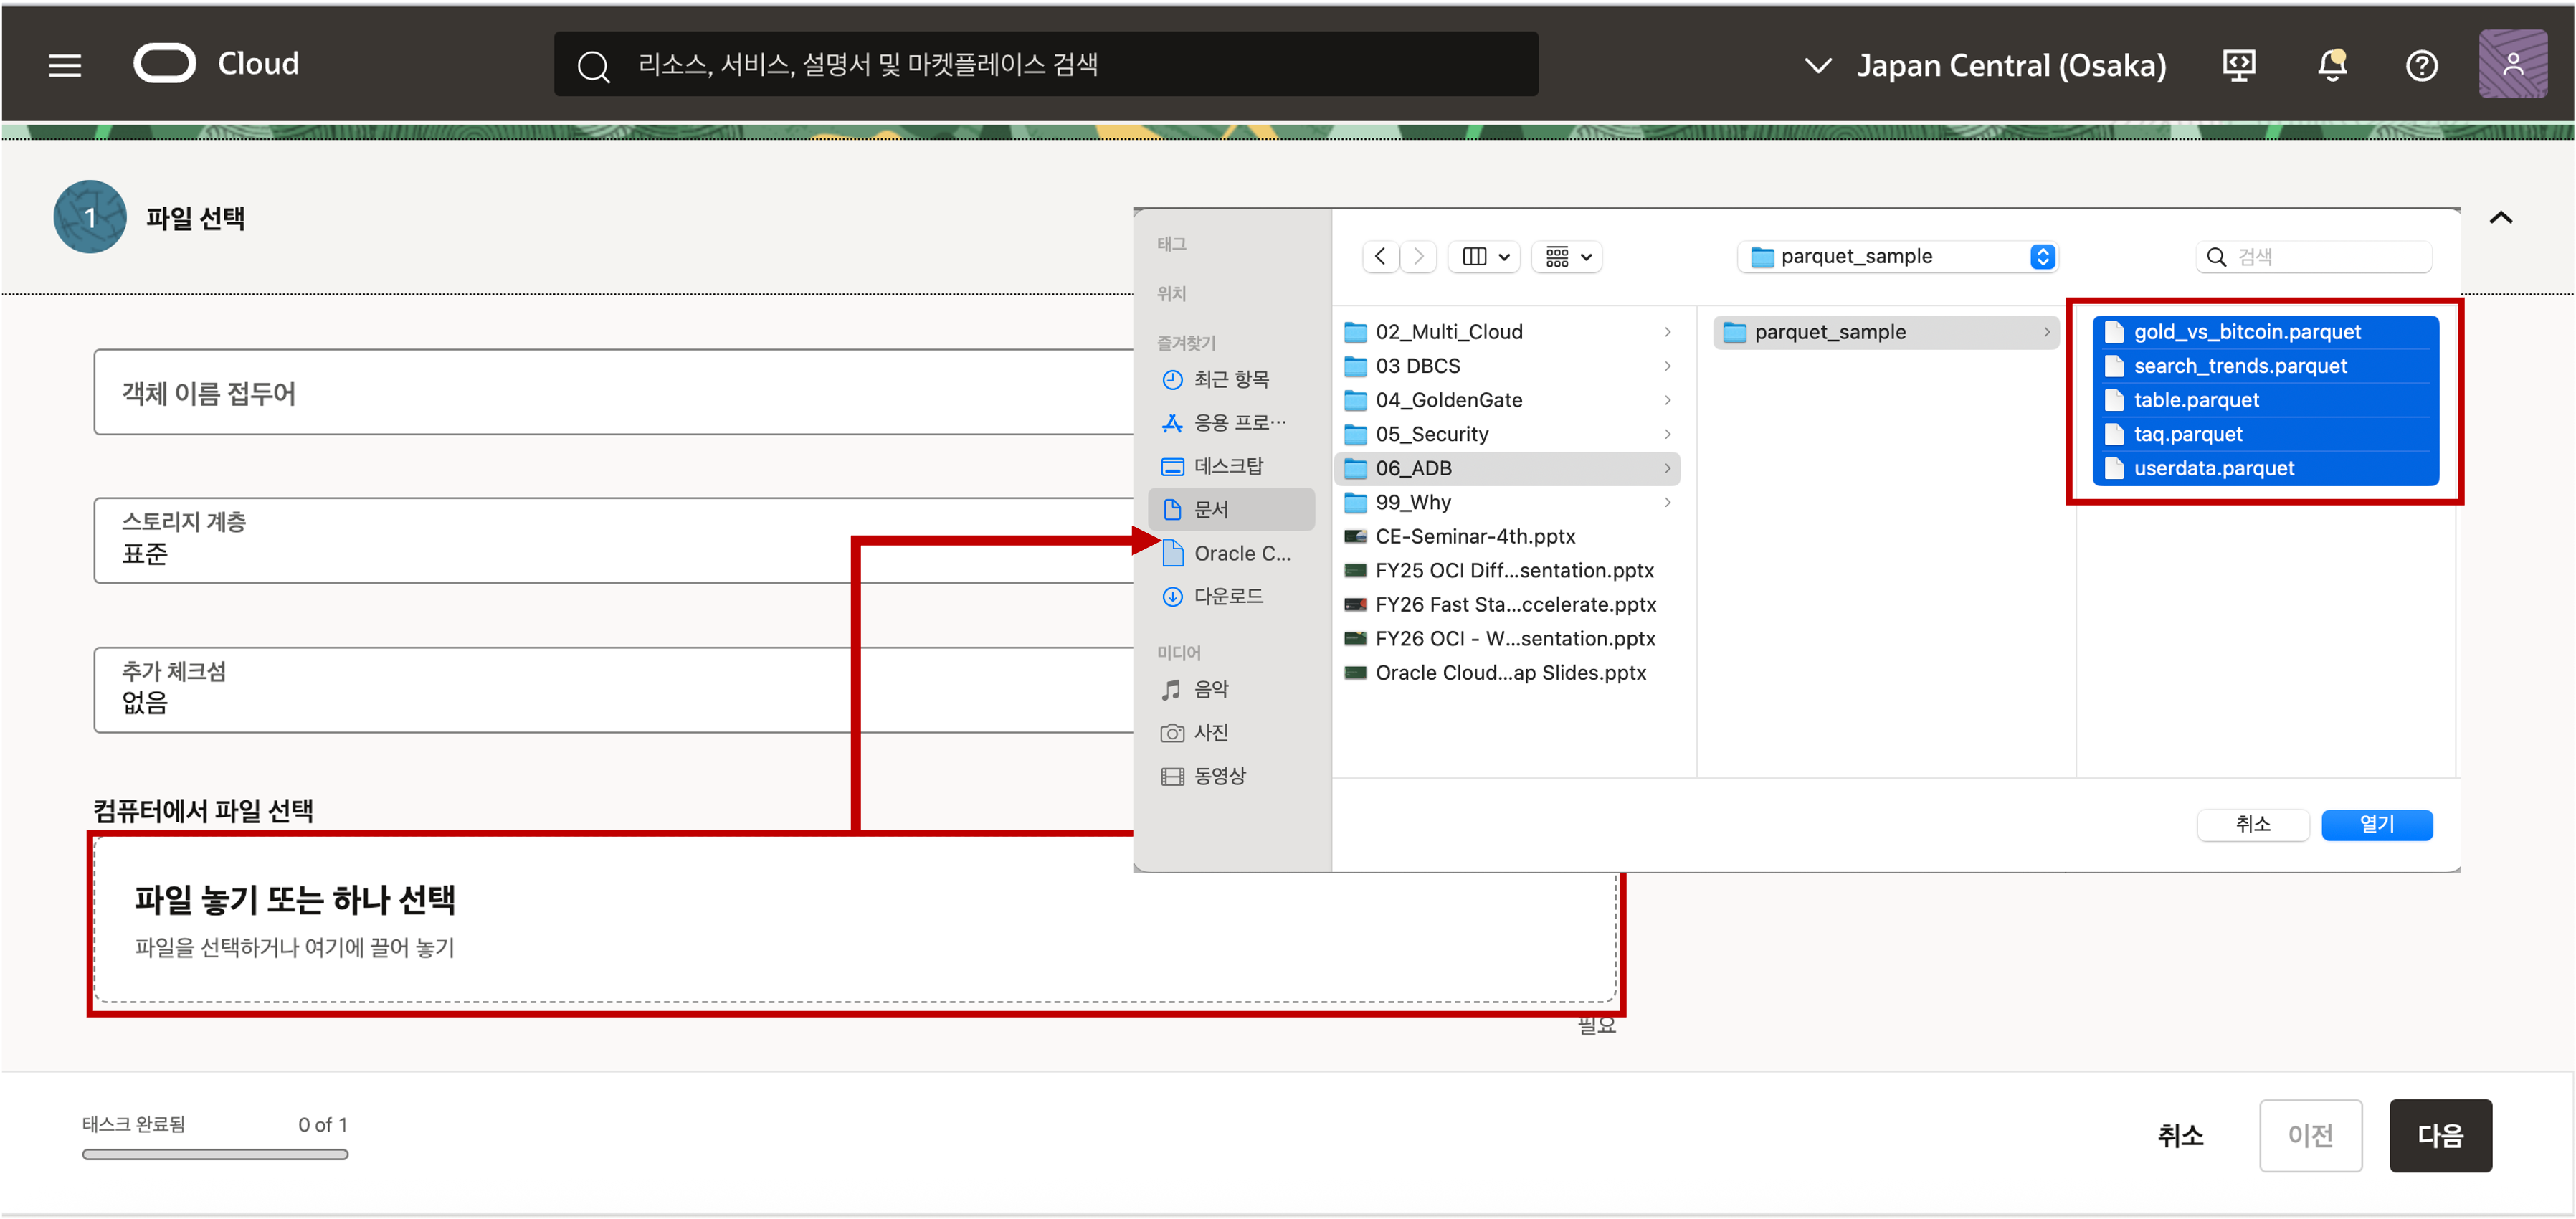Click the search magnifier icon in header

pyautogui.click(x=593, y=65)
